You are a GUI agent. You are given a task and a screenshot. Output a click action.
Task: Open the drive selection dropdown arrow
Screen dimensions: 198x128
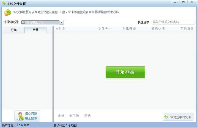tap(62, 22)
